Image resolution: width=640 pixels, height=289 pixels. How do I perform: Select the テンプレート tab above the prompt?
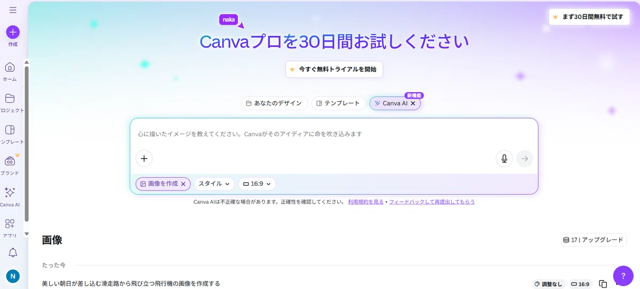(339, 103)
